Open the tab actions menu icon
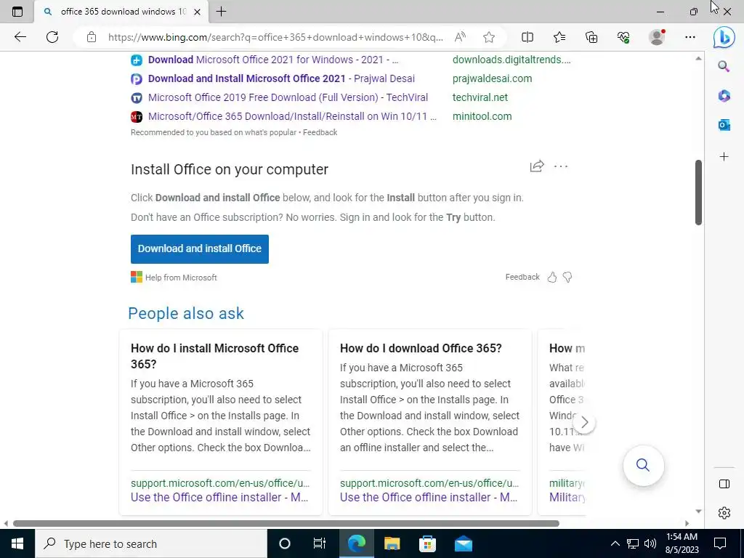744x558 pixels. click(17, 12)
